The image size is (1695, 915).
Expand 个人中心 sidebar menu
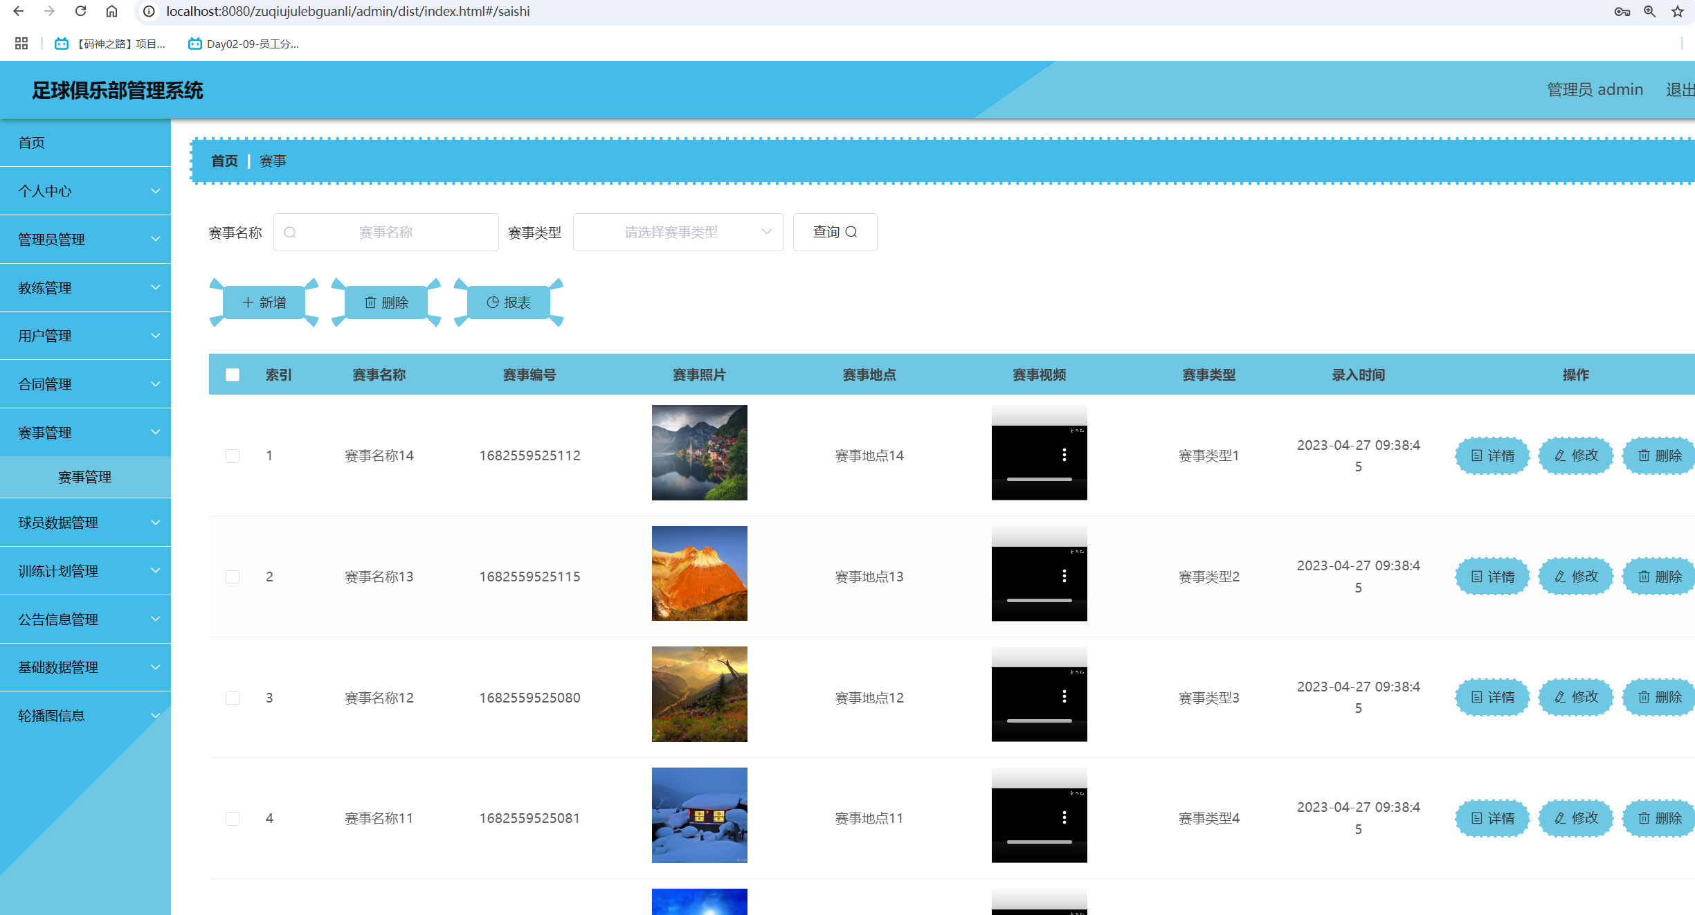coord(85,191)
